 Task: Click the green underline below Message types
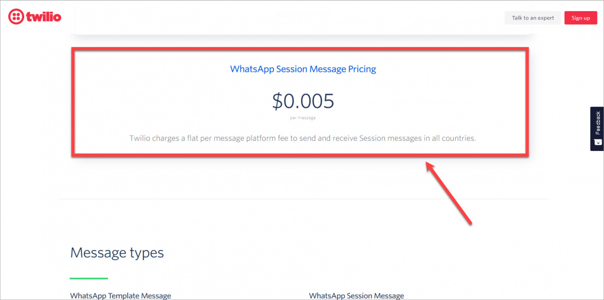point(89,278)
